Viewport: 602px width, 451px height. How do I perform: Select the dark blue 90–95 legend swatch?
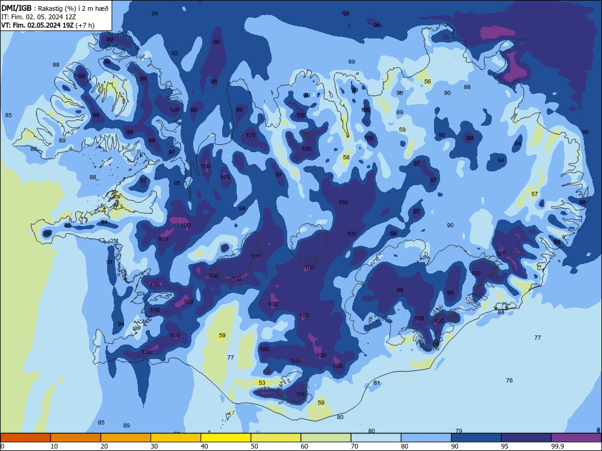click(x=476, y=438)
